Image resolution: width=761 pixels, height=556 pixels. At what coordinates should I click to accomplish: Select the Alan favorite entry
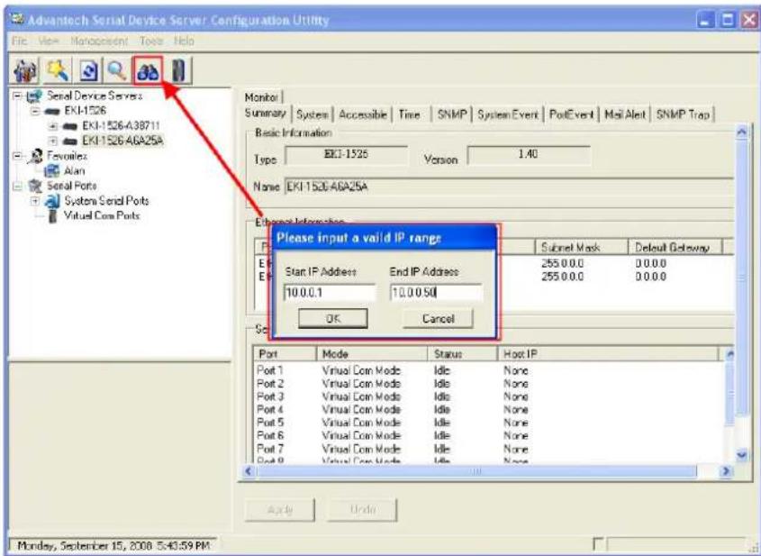pos(74,171)
